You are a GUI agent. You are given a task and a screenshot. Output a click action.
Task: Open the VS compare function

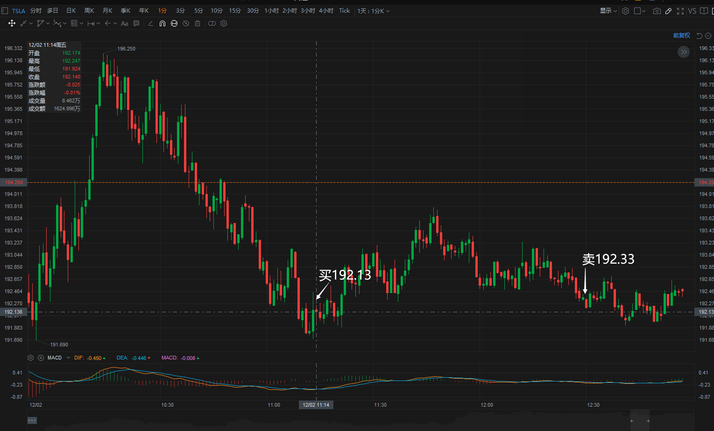(692, 11)
